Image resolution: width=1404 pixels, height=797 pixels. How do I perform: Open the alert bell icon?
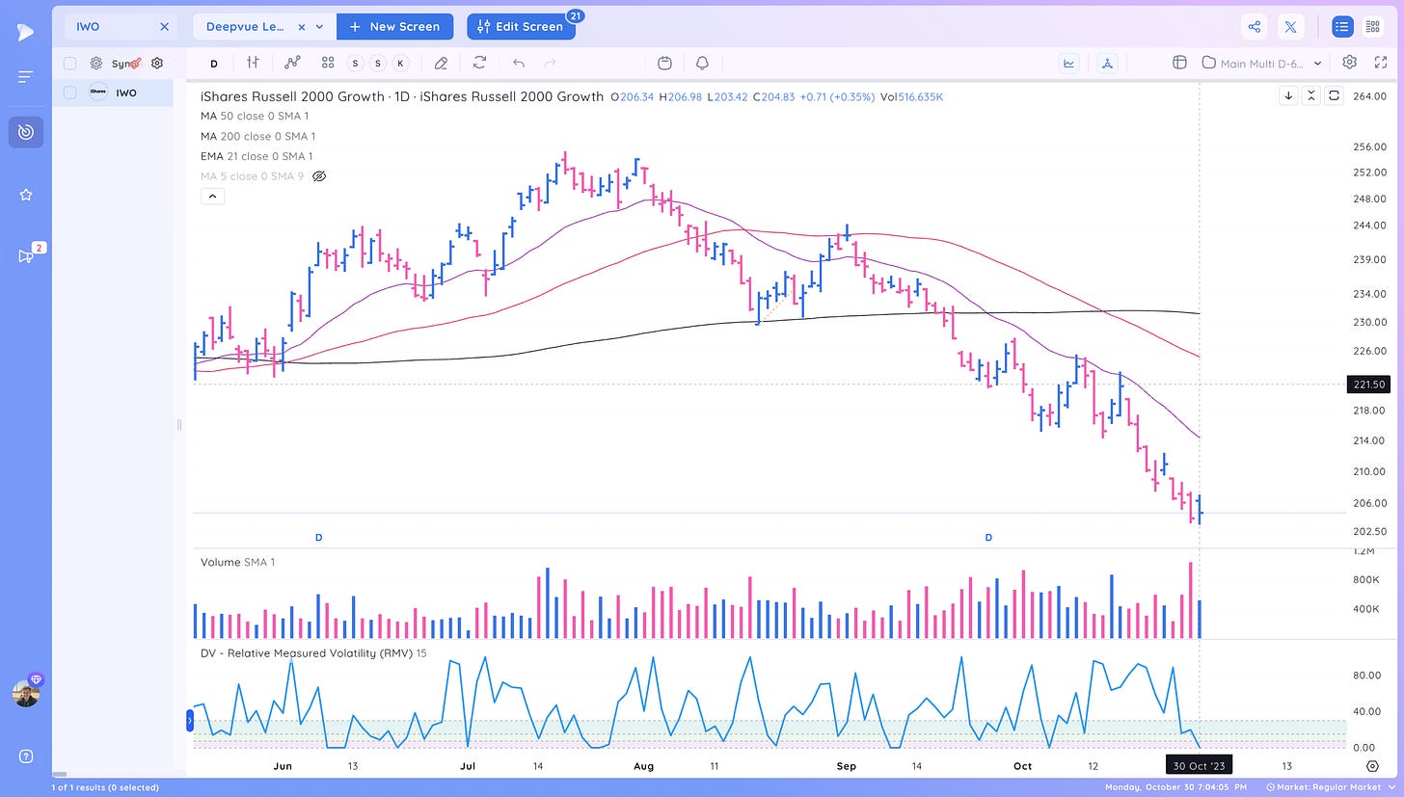[702, 63]
